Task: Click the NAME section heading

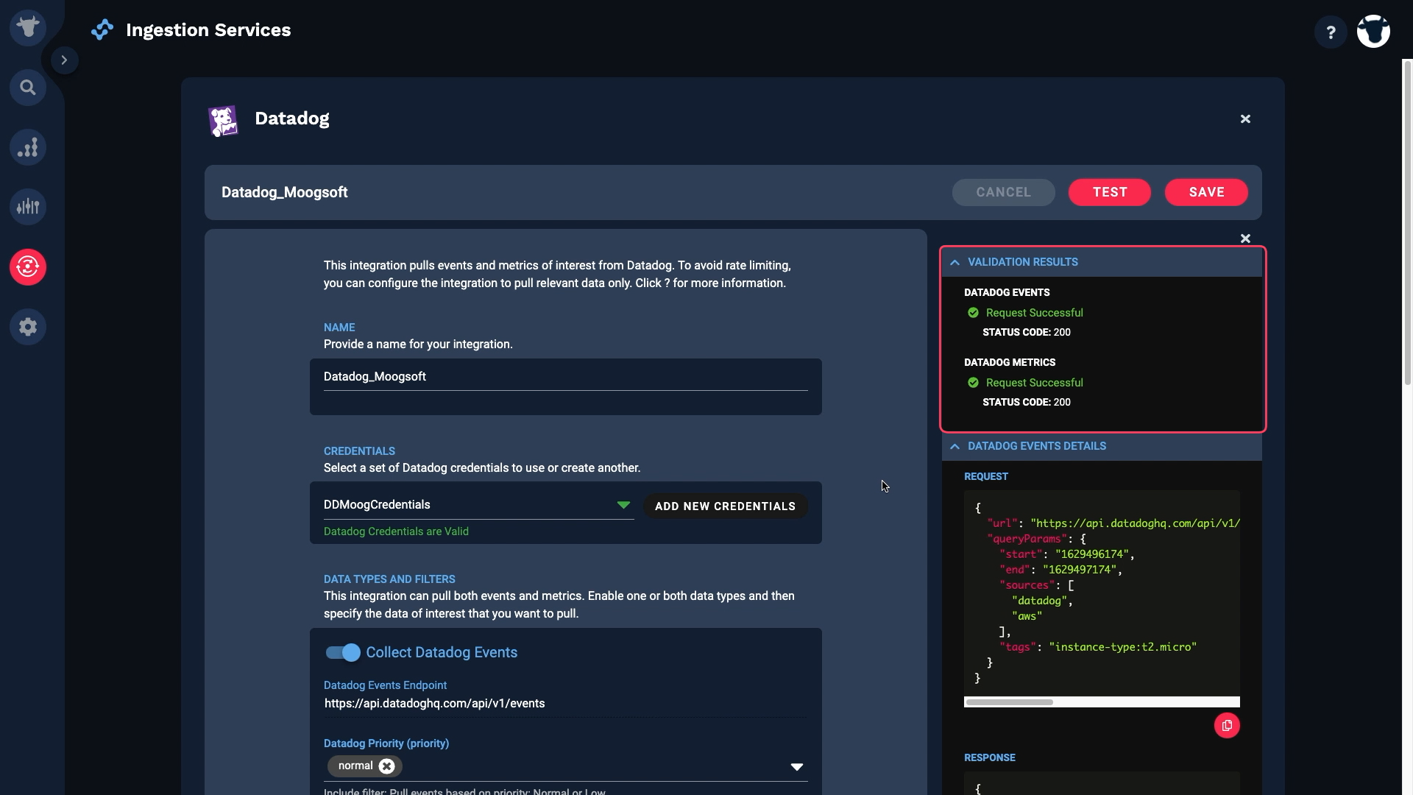Action: coord(339,328)
